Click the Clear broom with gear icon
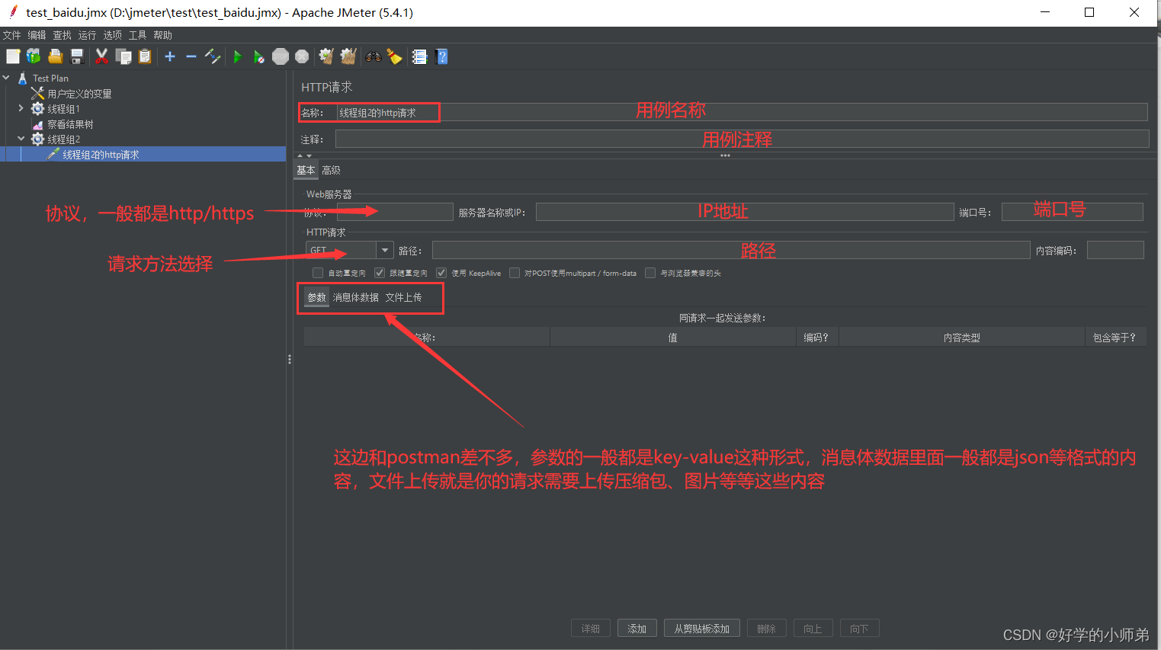The height and width of the screenshot is (650, 1161). (326, 56)
